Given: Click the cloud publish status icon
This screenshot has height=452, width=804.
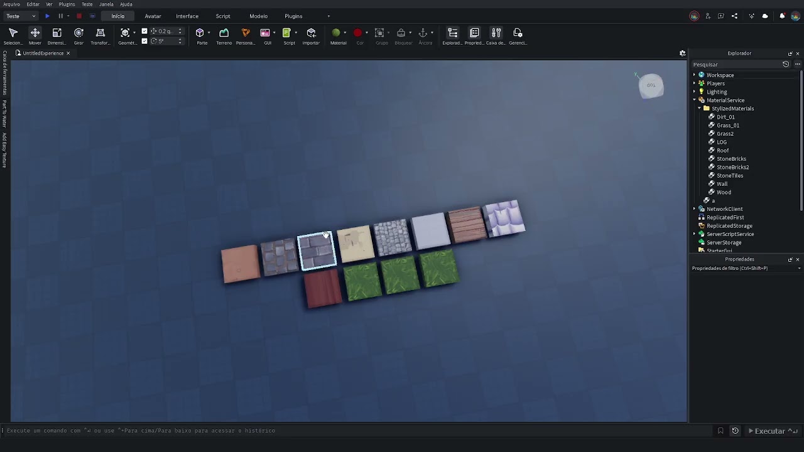Looking at the screenshot, I should click(x=765, y=16).
